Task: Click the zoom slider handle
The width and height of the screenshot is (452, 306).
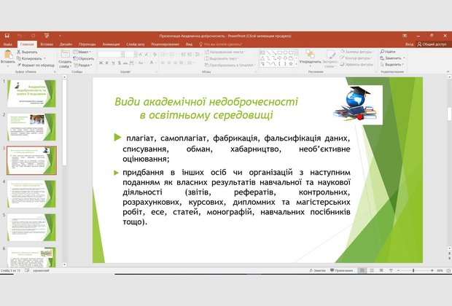Action: pyautogui.click(x=413, y=270)
